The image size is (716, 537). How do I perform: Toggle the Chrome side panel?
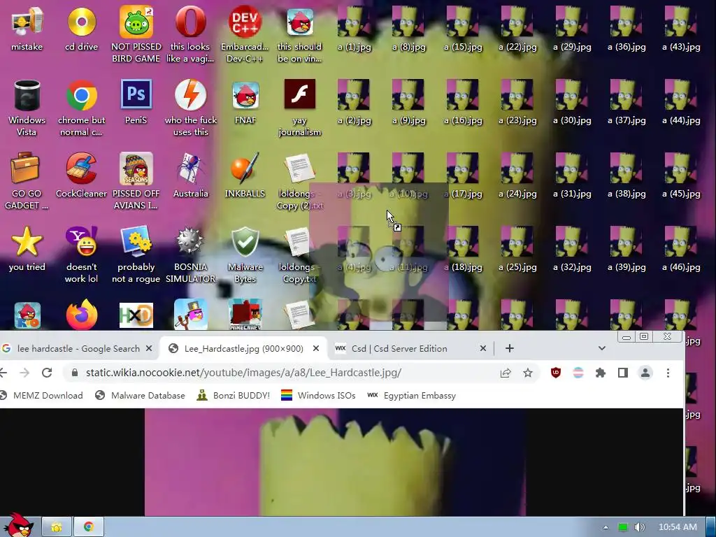coord(623,373)
